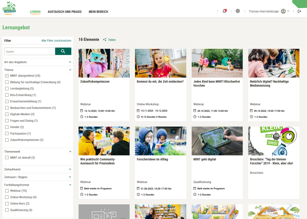
Task: Click the share icon next to Teilen
Action: point(105,40)
